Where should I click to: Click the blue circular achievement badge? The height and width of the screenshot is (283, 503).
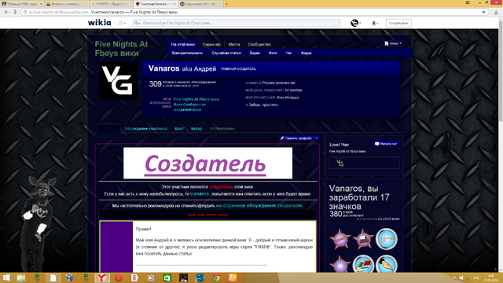[386, 239]
